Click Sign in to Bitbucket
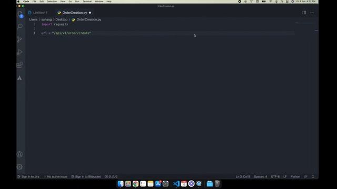 (86, 176)
